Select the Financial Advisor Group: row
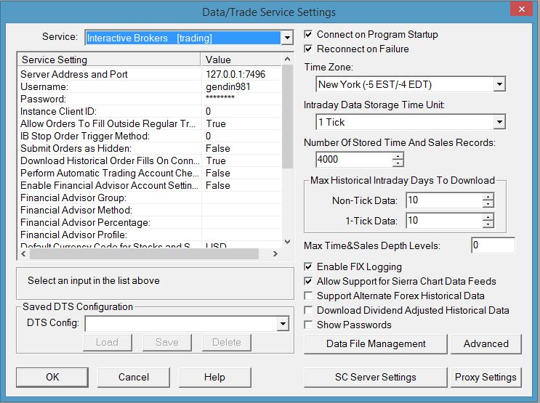The image size is (540, 403). [150, 198]
